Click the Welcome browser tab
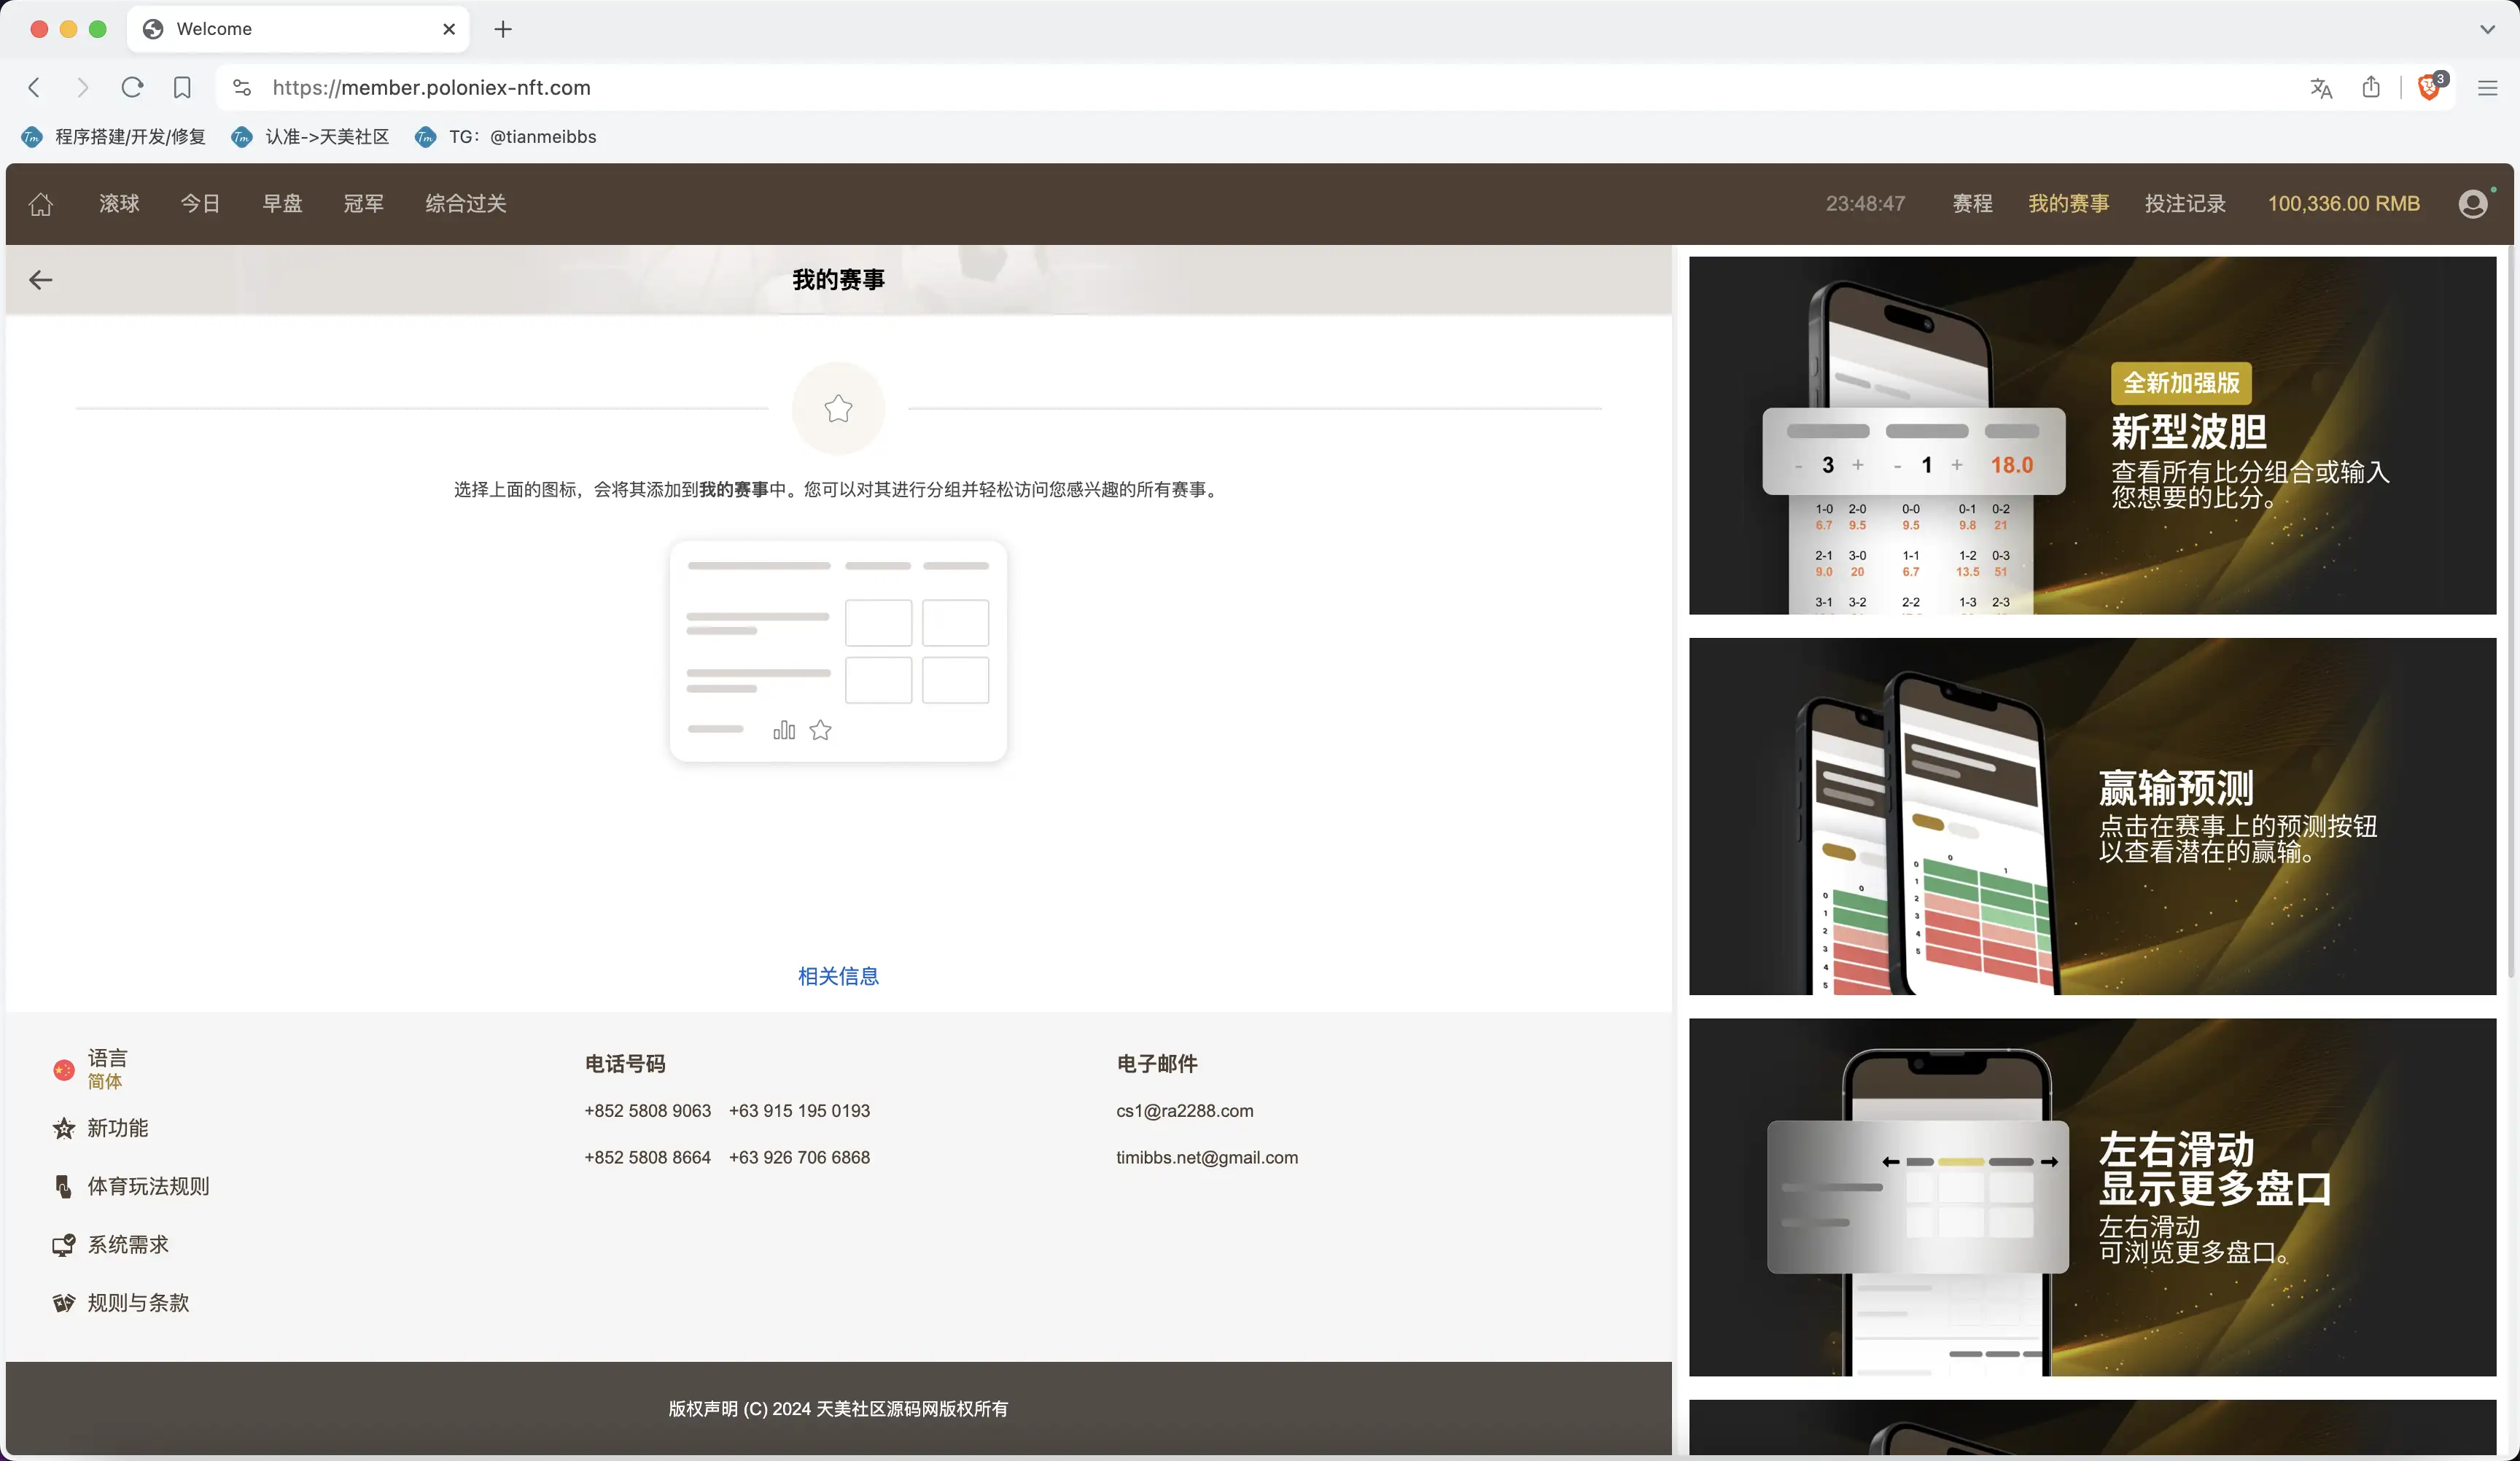Viewport: 2520px width, 1461px height. [298, 29]
